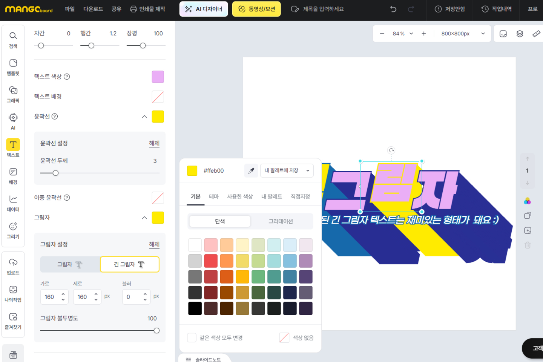Click 해제 link in 그림자 설정
The width and height of the screenshot is (543, 362).
click(154, 244)
